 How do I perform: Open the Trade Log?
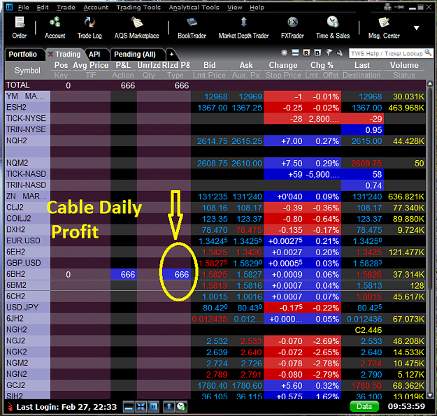point(89,27)
